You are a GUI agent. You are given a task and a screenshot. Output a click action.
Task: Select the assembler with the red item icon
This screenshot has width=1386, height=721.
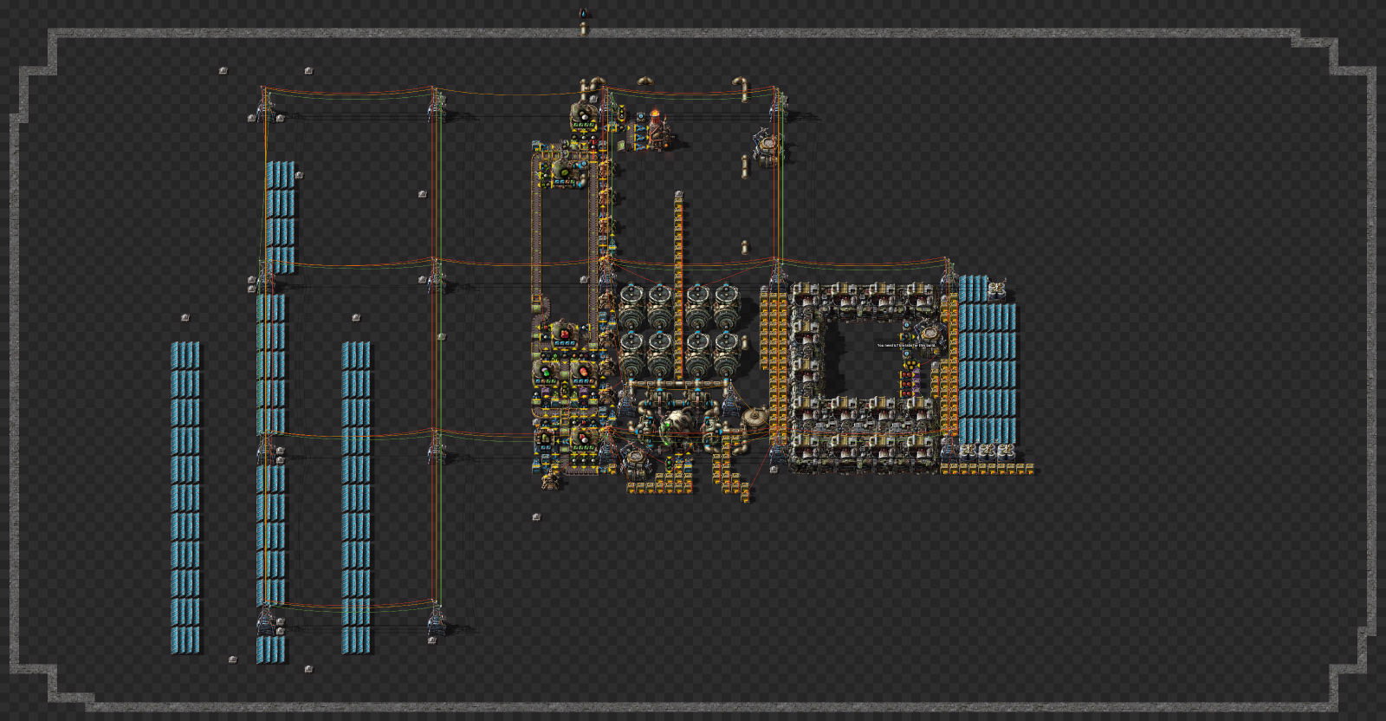[x=565, y=333]
